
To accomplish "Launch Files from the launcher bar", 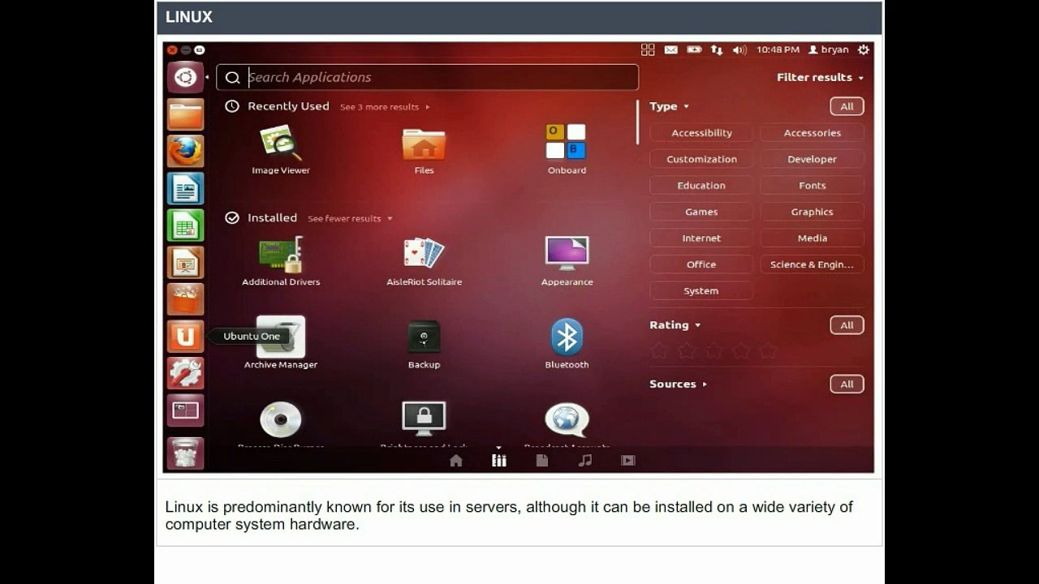I will click(x=185, y=114).
